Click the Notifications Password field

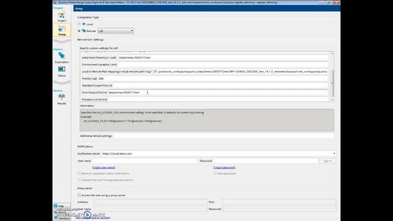click(x=265, y=161)
